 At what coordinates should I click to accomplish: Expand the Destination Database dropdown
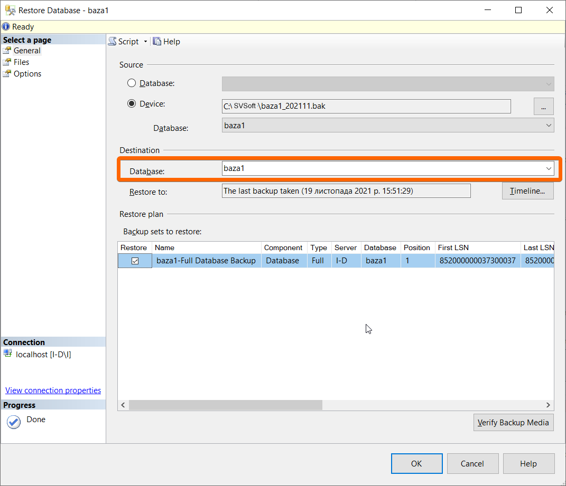pyautogui.click(x=549, y=168)
